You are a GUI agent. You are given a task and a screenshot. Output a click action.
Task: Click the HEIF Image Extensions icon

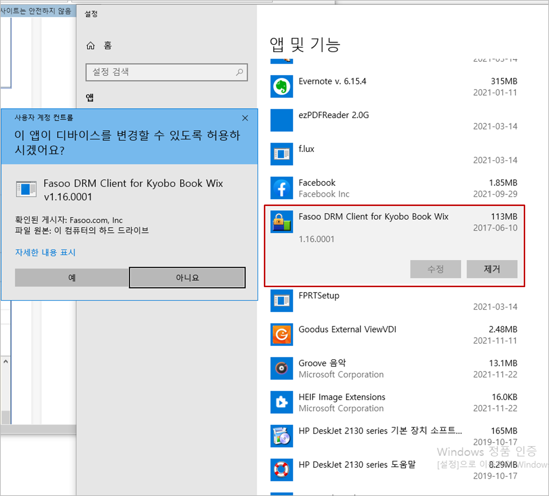tap(282, 402)
